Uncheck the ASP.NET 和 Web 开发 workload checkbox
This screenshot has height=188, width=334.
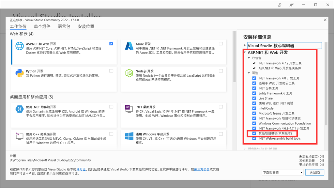click(111, 43)
